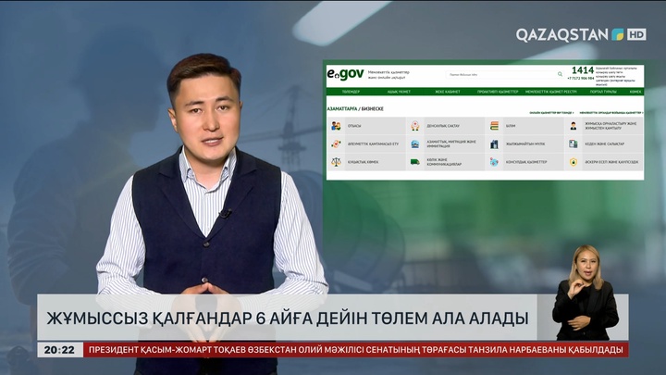Open the employment worker icon tile
This screenshot has height=375, width=666.
coord(573,126)
